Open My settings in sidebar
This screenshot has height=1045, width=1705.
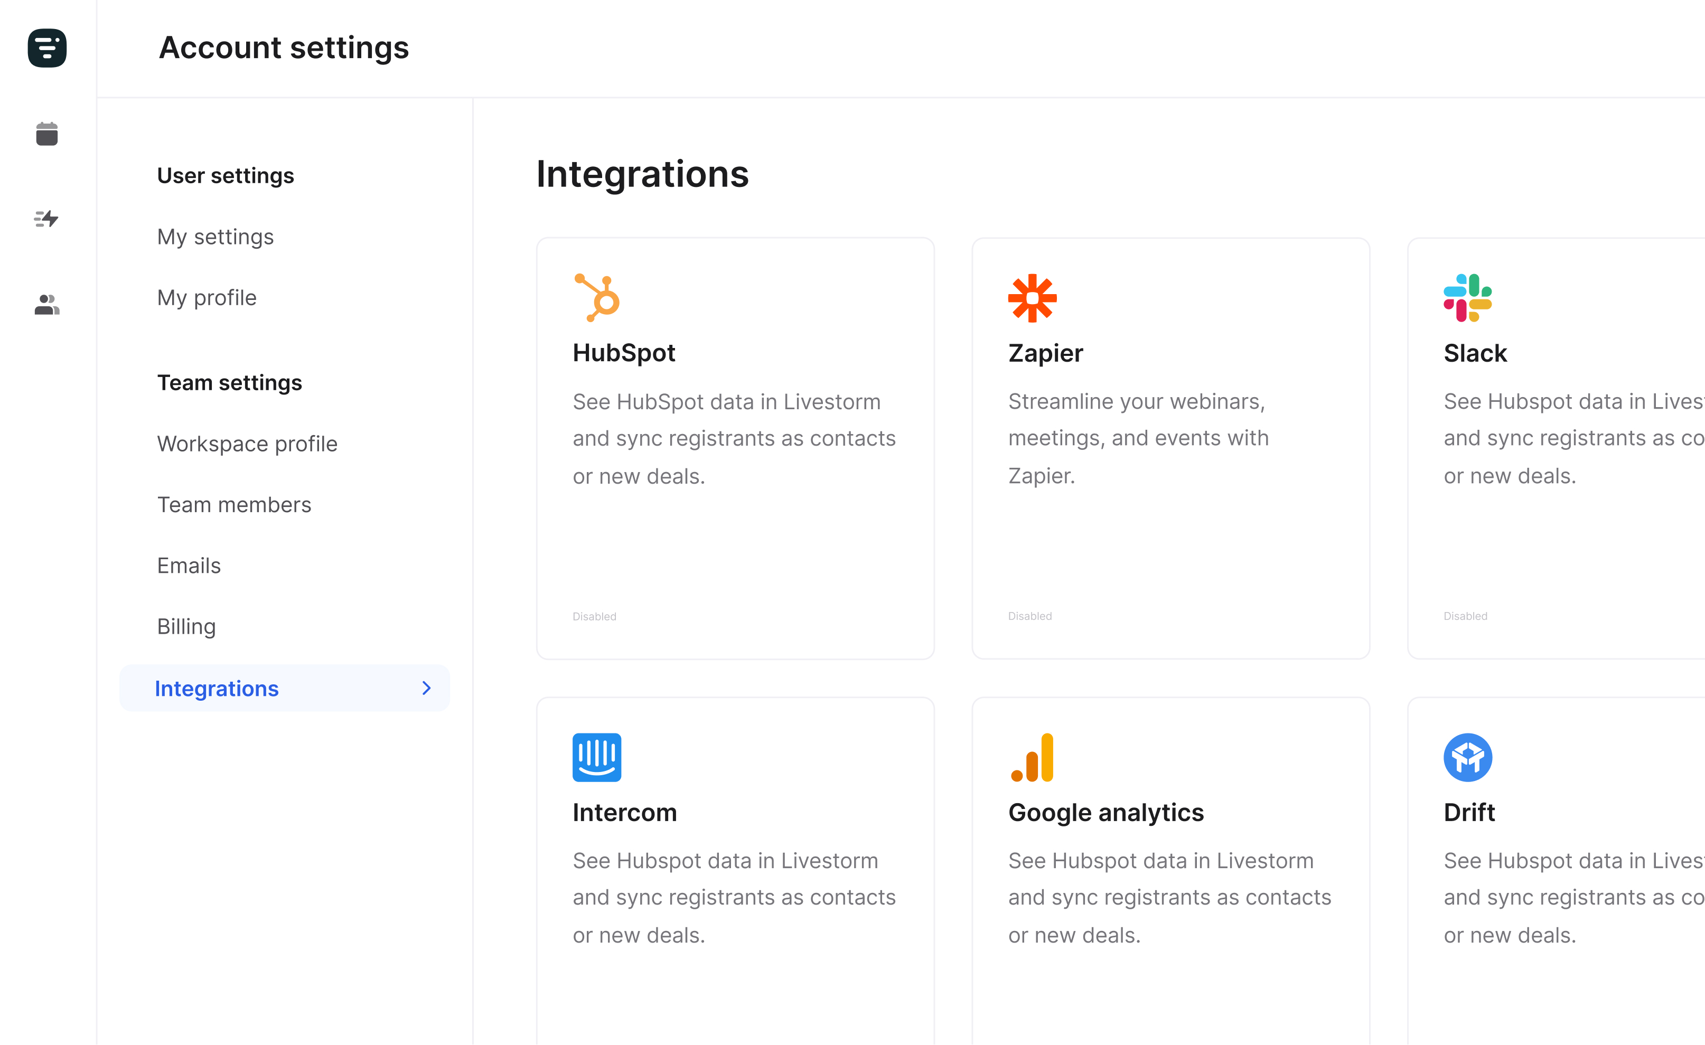click(215, 237)
